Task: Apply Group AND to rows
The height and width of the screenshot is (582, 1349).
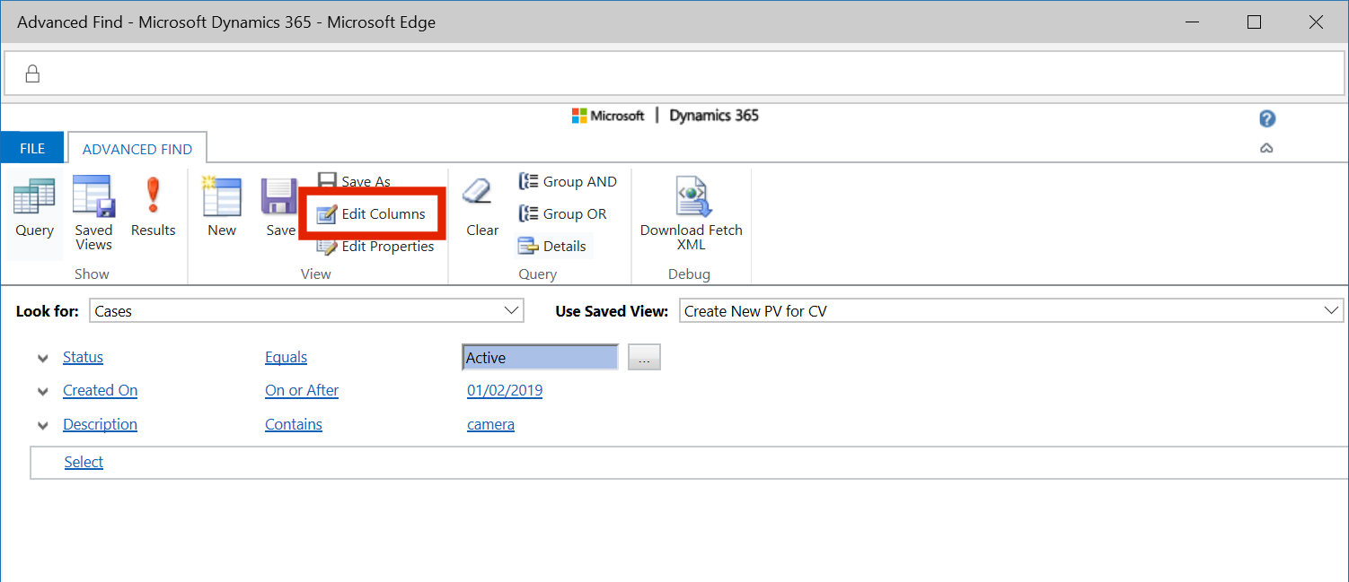Action: [568, 181]
